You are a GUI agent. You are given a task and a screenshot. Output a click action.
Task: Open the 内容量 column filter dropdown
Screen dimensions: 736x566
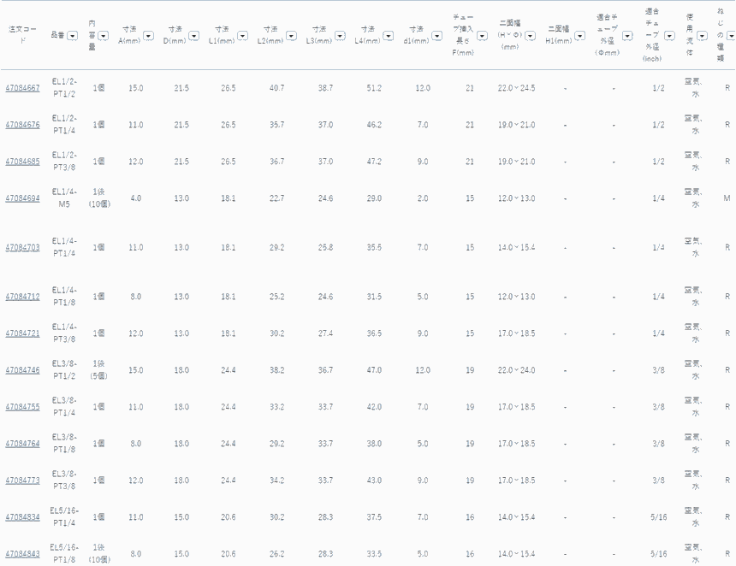click(103, 36)
